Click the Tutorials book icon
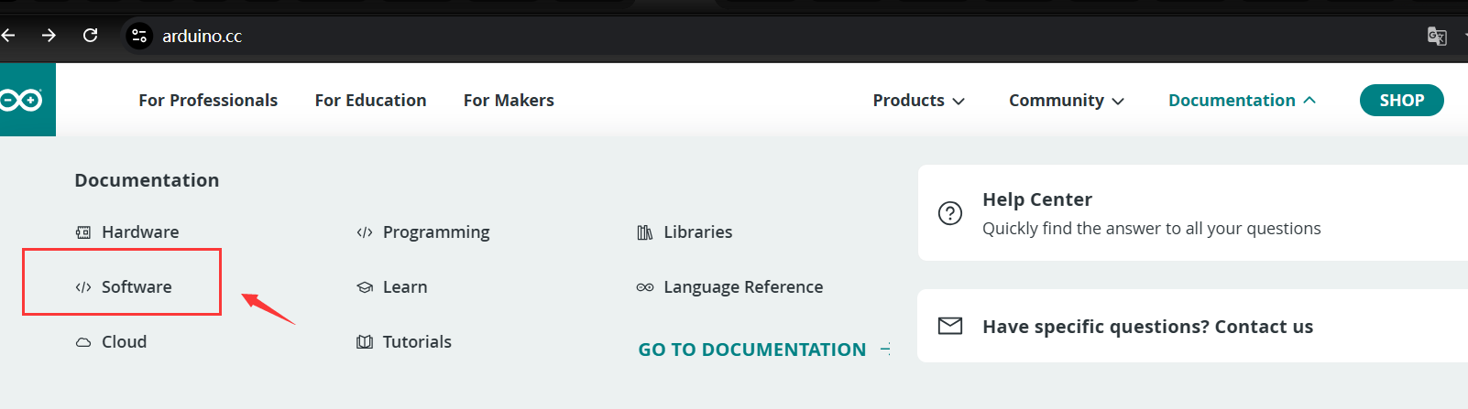The height and width of the screenshot is (409, 1468). [x=365, y=342]
